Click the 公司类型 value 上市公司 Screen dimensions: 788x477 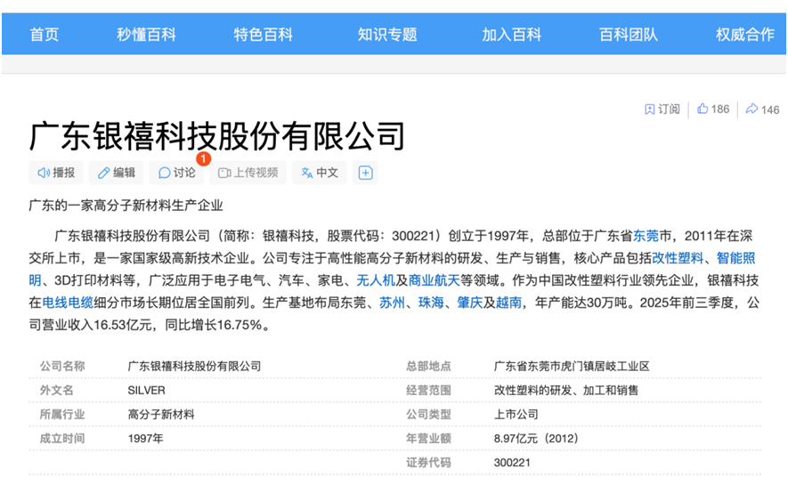pyautogui.click(x=516, y=414)
